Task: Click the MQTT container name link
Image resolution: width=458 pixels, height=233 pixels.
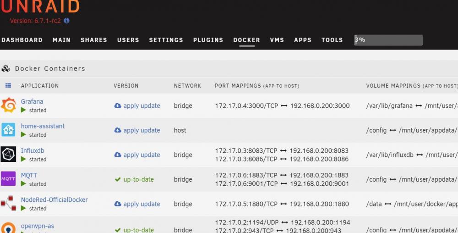Action: [29, 175]
